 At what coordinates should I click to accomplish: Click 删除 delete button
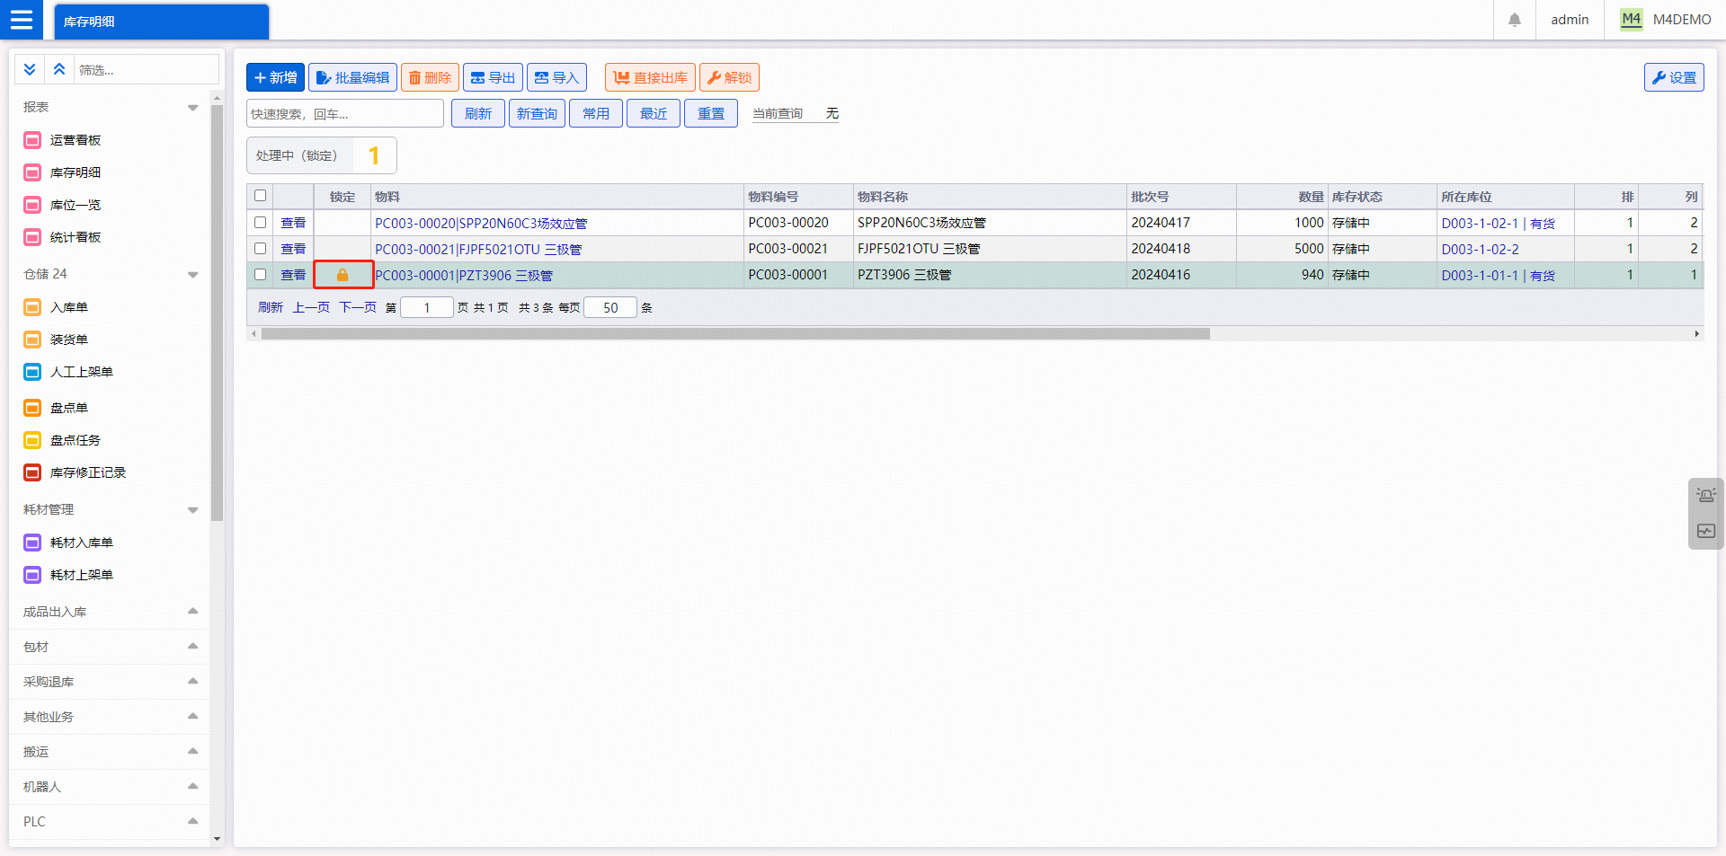click(x=430, y=77)
